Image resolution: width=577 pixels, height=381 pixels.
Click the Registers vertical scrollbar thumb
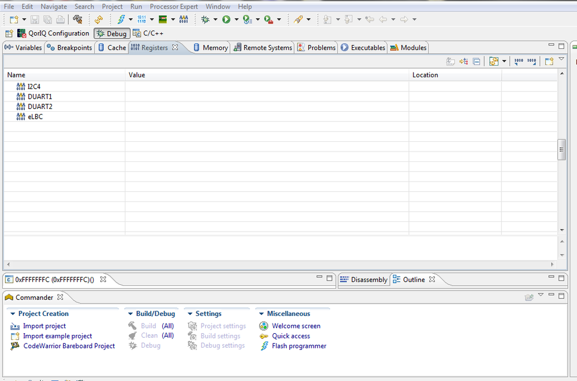pyautogui.click(x=561, y=149)
